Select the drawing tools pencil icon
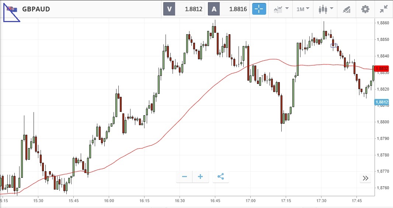 pos(346,9)
